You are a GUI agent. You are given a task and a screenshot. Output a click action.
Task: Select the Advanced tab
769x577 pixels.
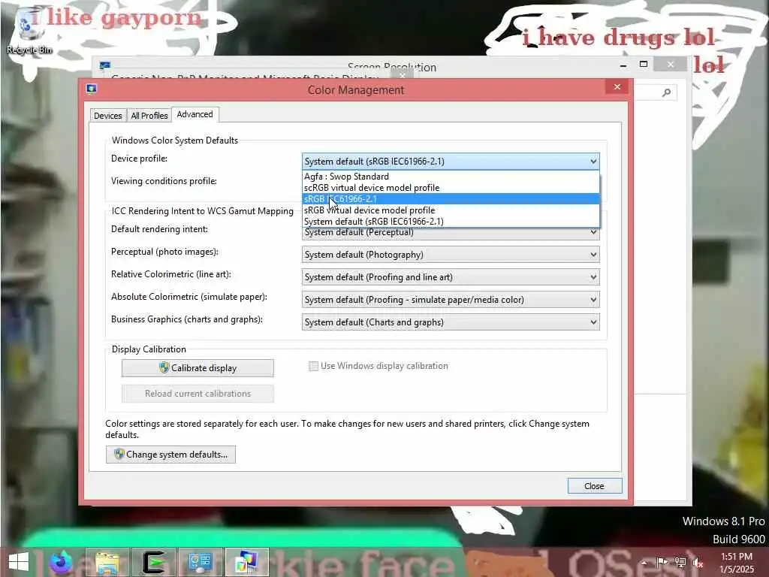195,114
